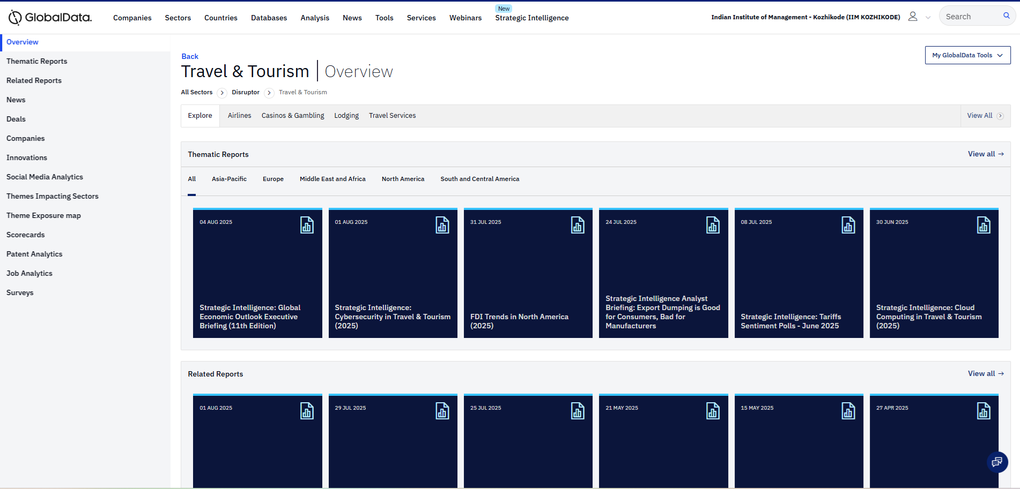Image resolution: width=1020 pixels, height=489 pixels.
Task: Click report icon on FDI Trends card
Action: click(x=578, y=225)
